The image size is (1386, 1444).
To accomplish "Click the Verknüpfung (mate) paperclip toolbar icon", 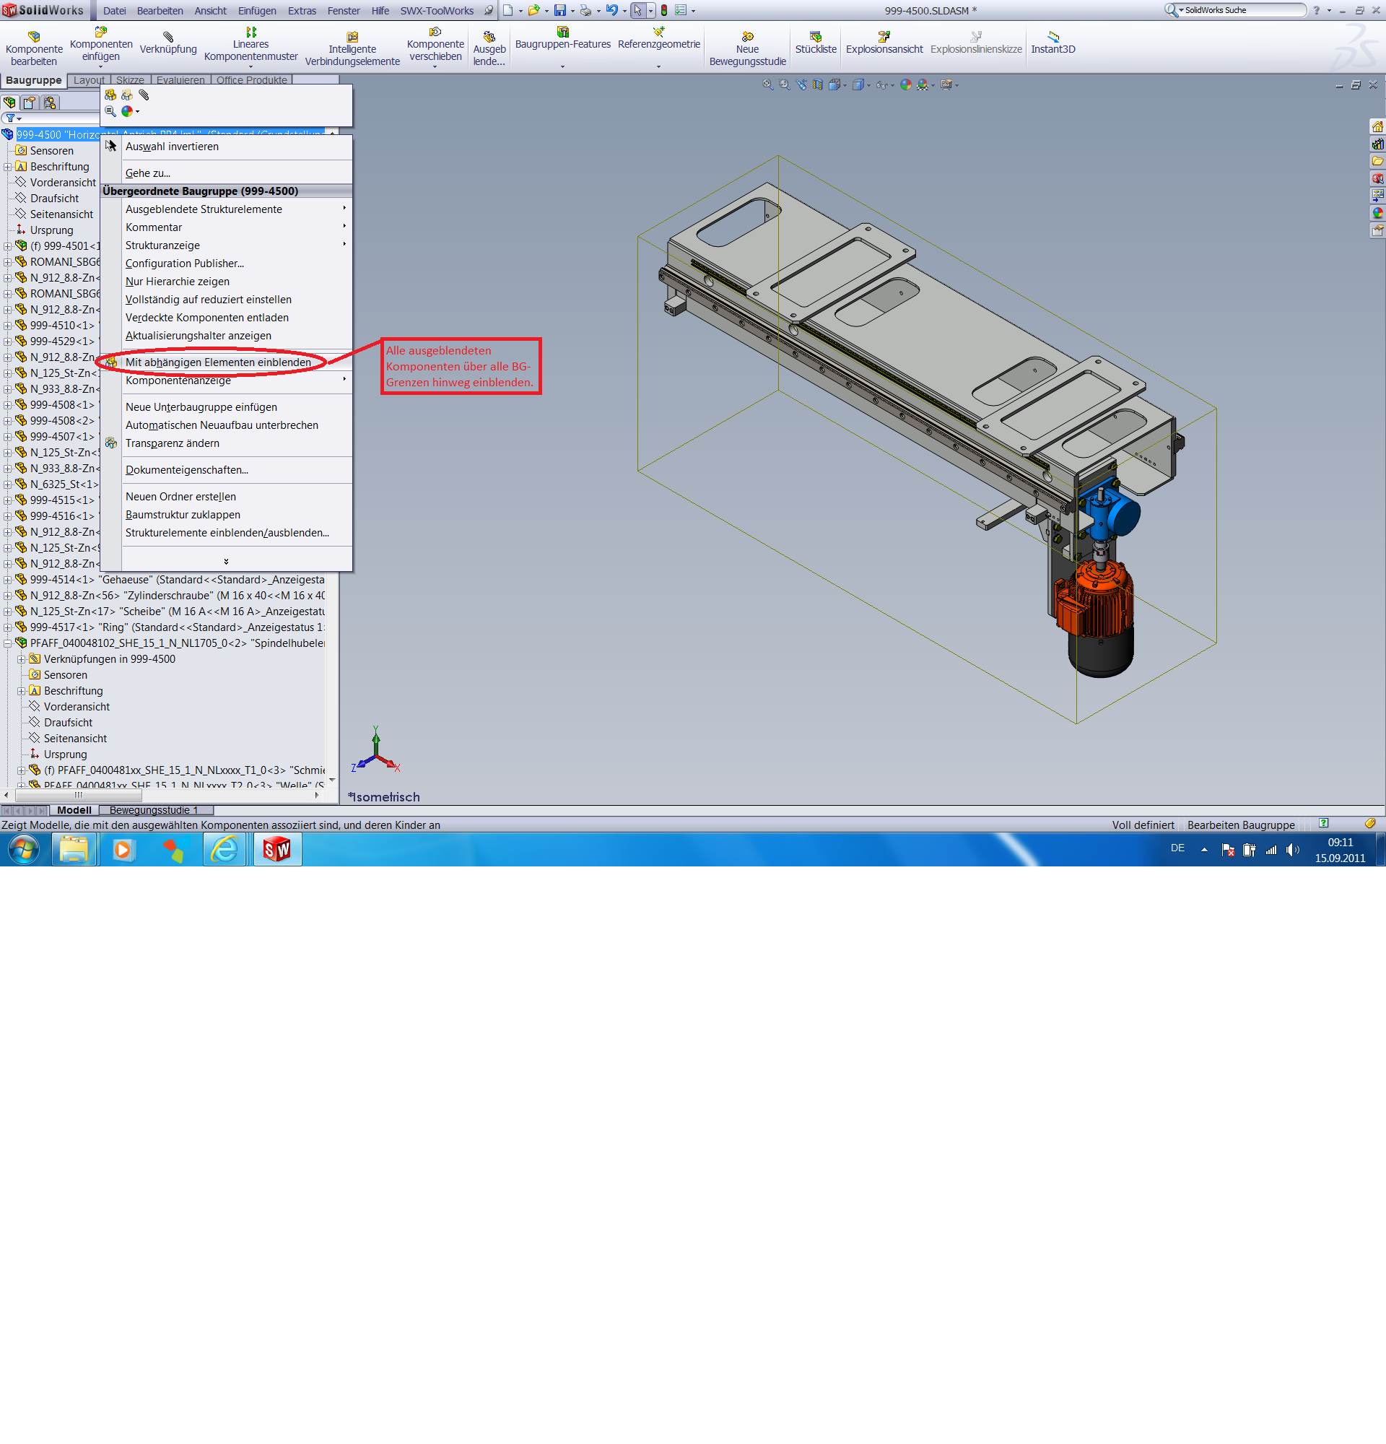I will coord(168,37).
